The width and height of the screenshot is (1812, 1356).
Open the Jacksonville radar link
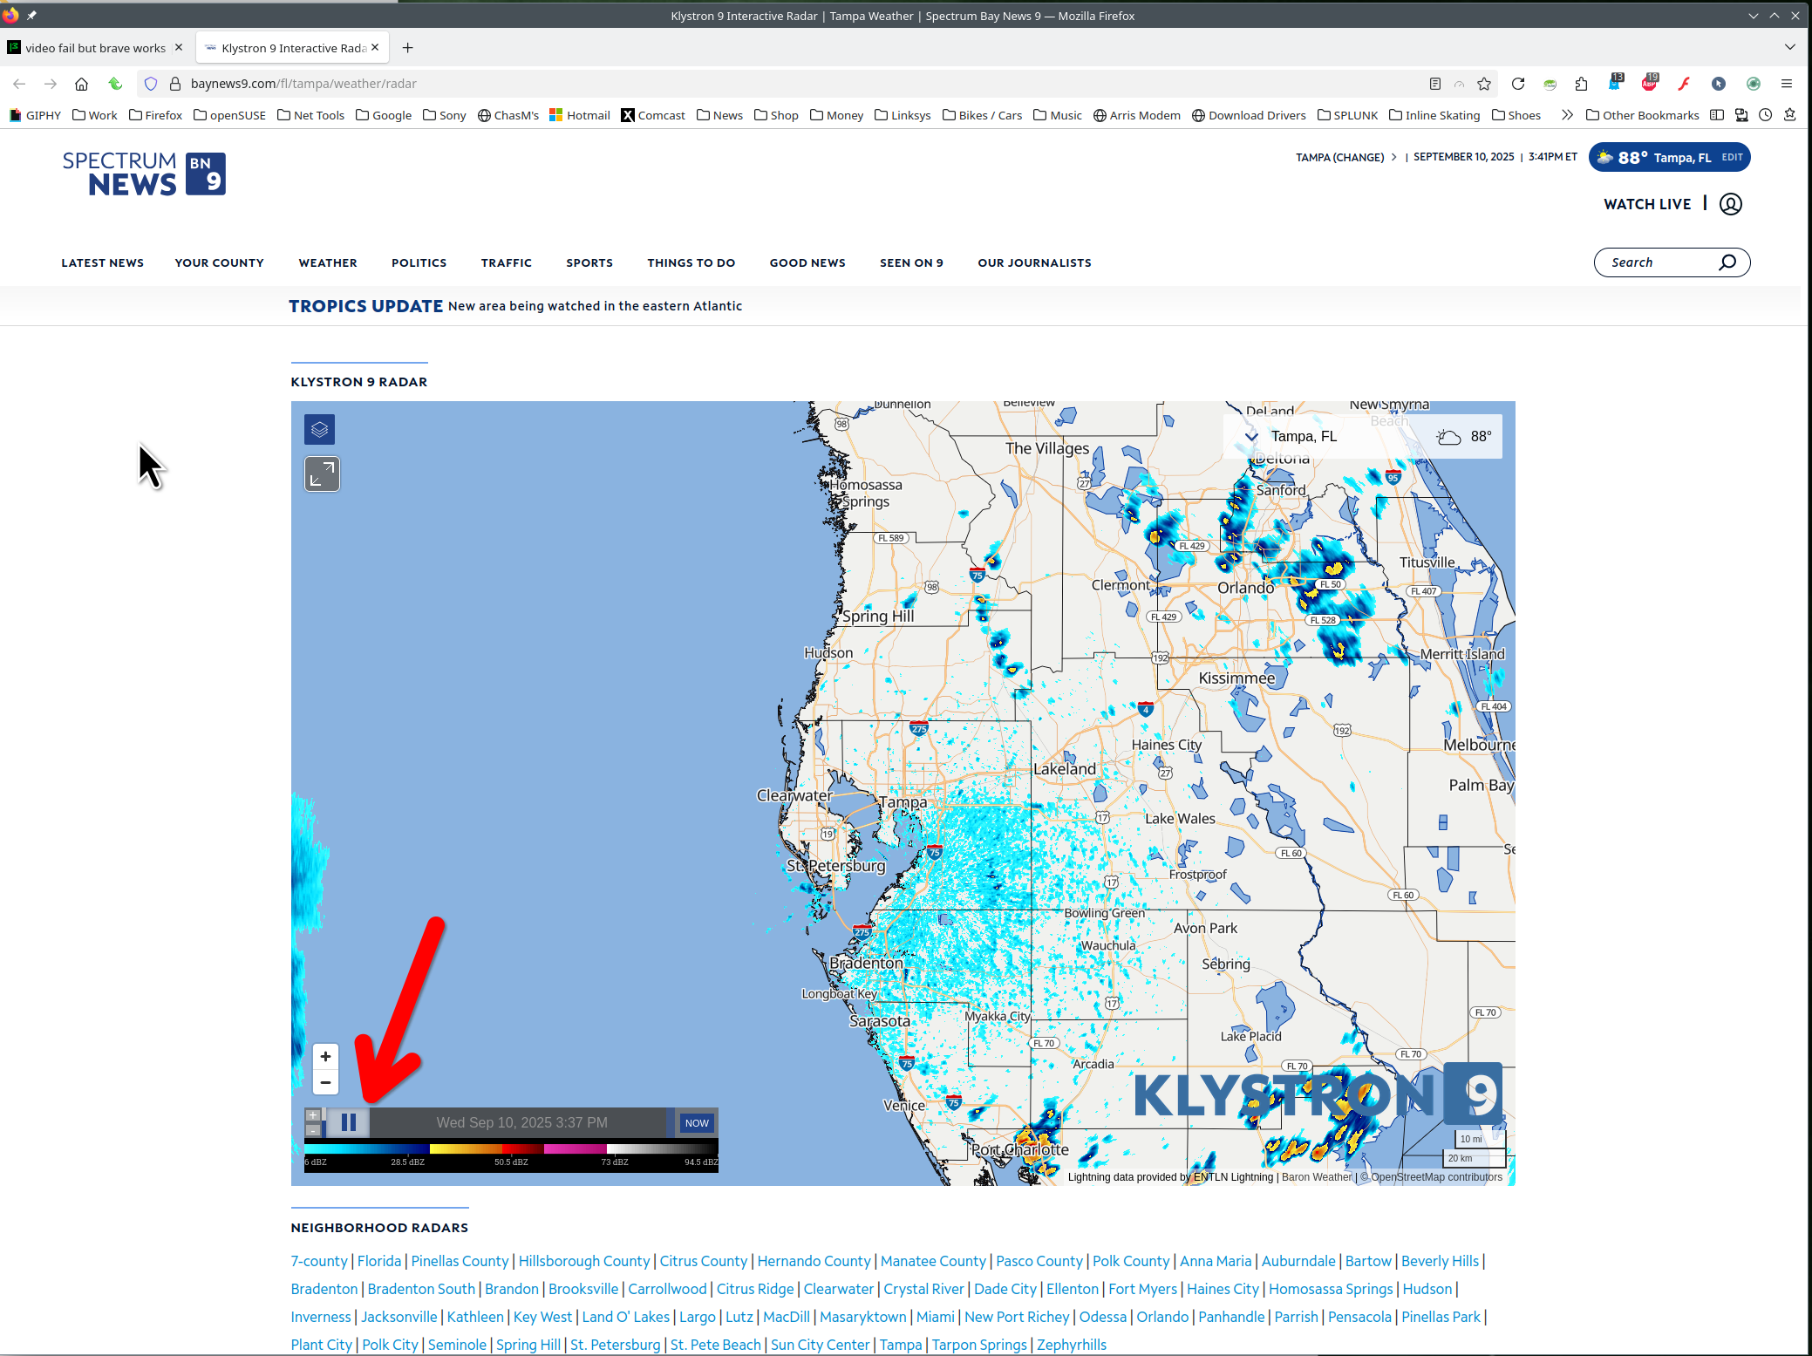[399, 1317]
